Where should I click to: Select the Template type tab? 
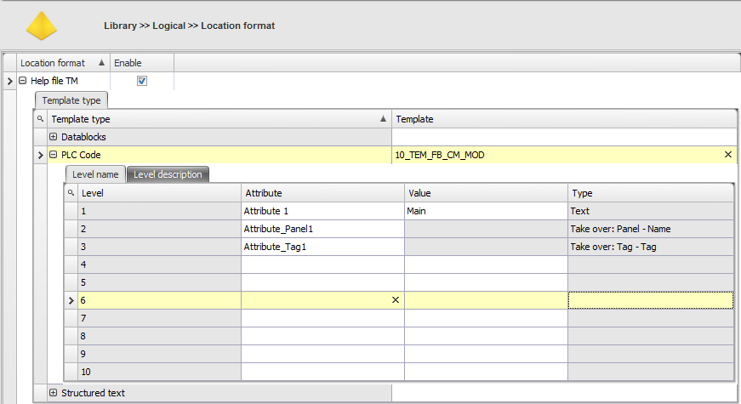pos(71,100)
